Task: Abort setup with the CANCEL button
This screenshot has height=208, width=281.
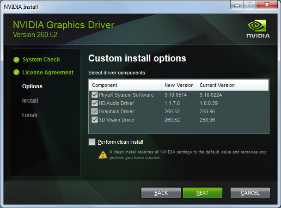Action: 250,193
